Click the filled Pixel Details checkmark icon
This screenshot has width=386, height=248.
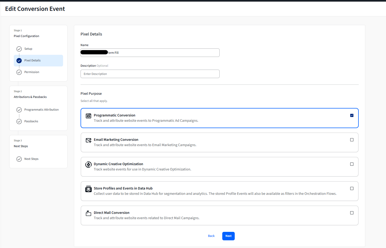coord(19,61)
